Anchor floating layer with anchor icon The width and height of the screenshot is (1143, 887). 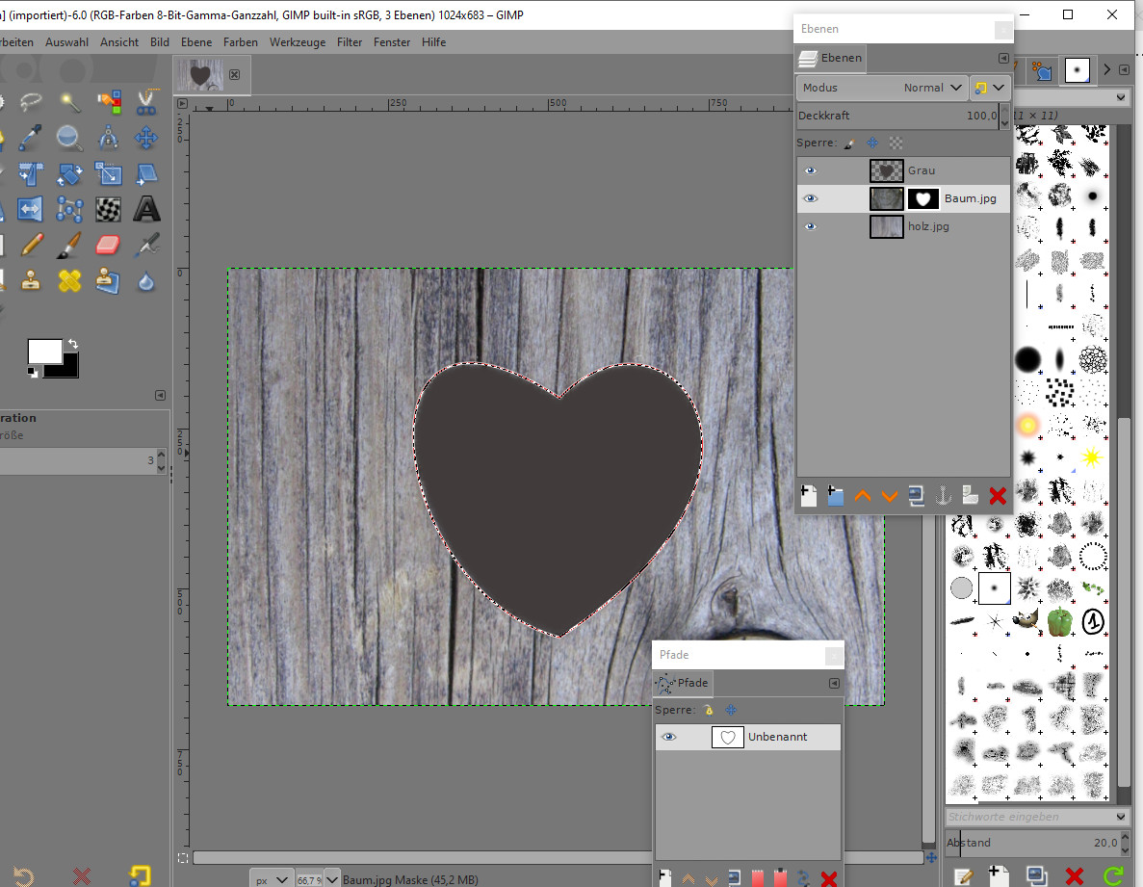click(944, 496)
